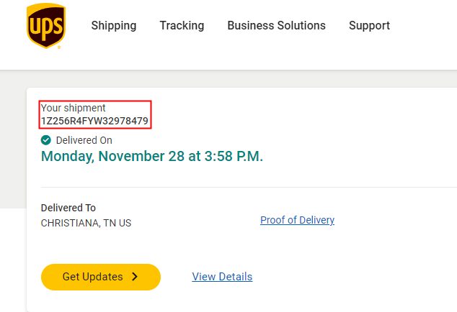Open the Shipping menu
Viewport: 457px width, 312px height.
point(113,26)
